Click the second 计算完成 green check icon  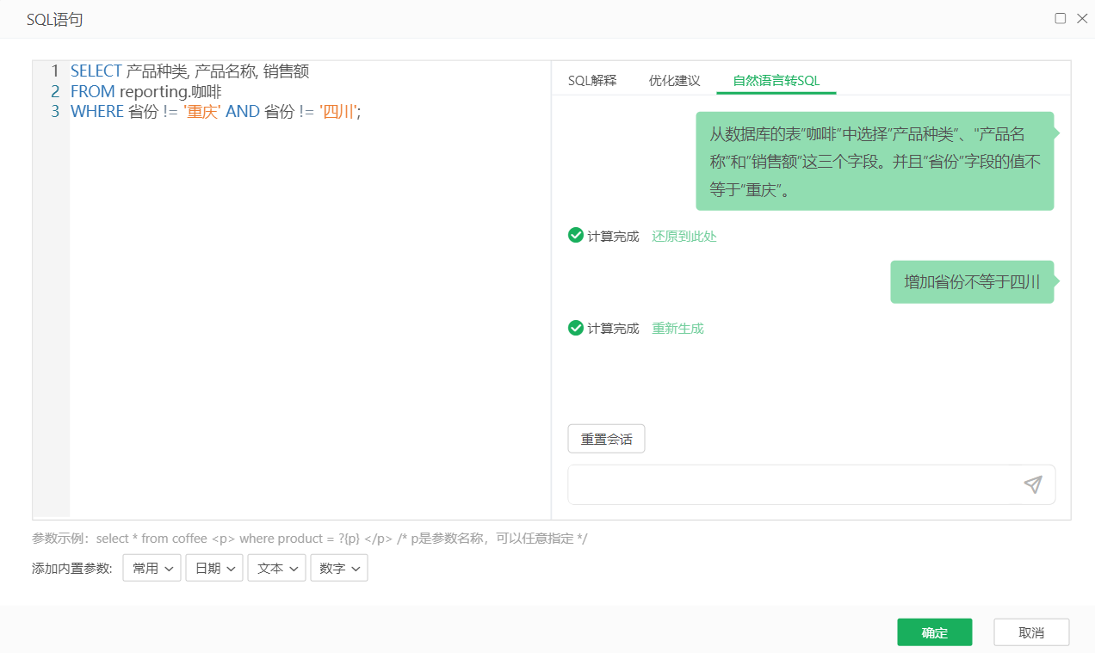point(576,327)
